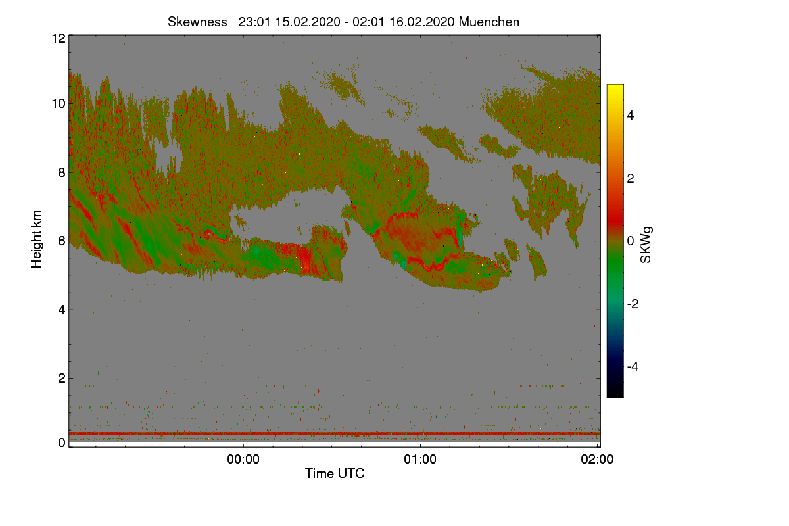Click the 'SKWg' colorbar label
Screen dimensions: 789x526
[646, 245]
